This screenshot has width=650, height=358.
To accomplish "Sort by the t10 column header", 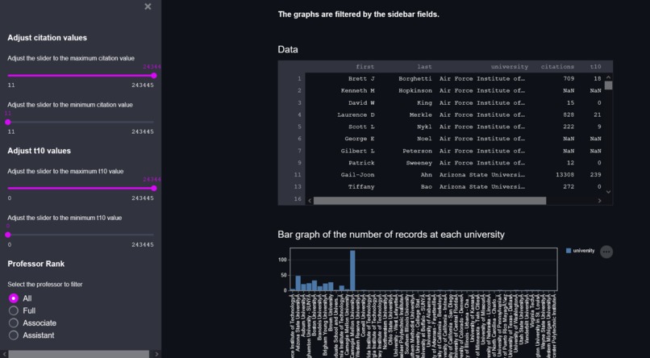I will 596,67.
